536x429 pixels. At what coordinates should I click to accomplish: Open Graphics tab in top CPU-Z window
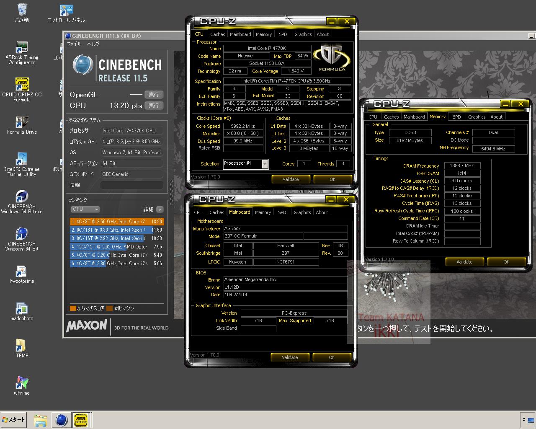click(x=303, y=34)
